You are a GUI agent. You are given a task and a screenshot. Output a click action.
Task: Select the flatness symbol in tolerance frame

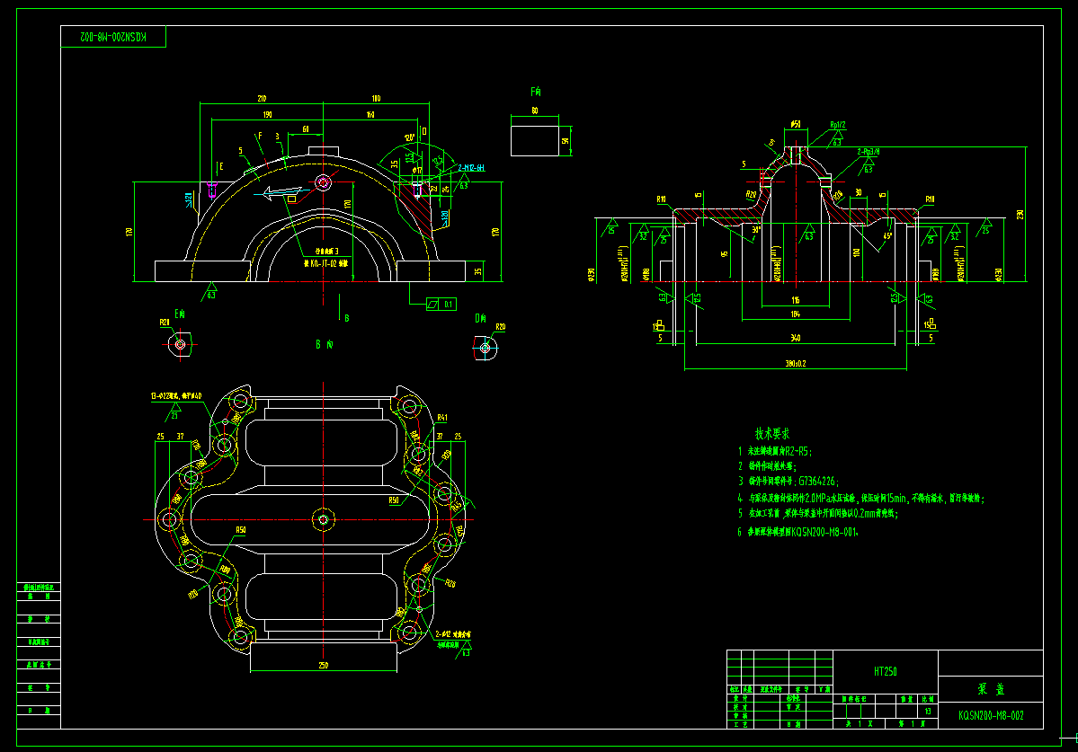pyautogui.click(x=433, y=305)
